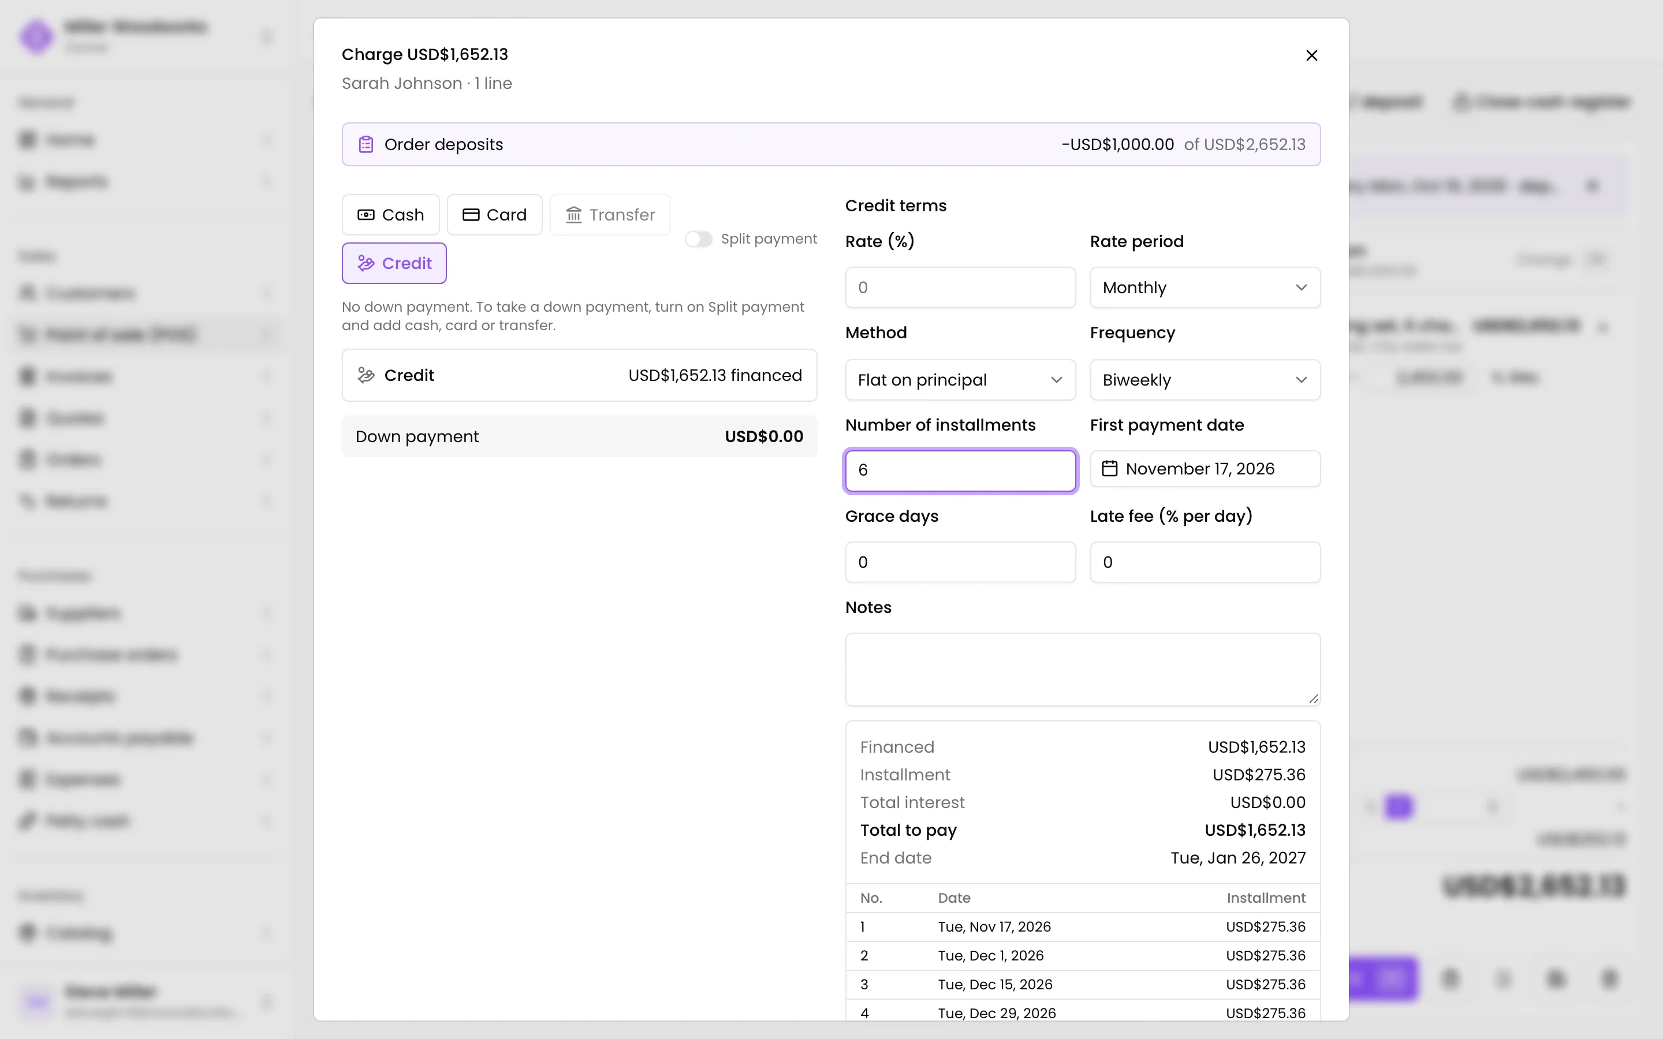Screen dimensions: 1663x1039
Task: Click installment row 'Tue, Dec 15, 2026'
Action: click(x=1082, y=985)
